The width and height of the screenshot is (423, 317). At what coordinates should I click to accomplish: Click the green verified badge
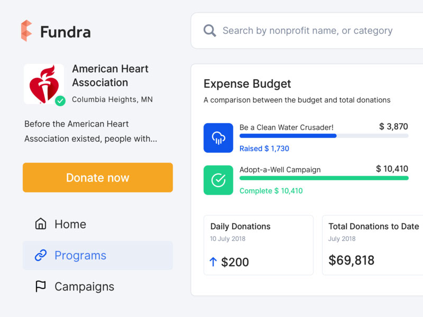pos(60,101)
